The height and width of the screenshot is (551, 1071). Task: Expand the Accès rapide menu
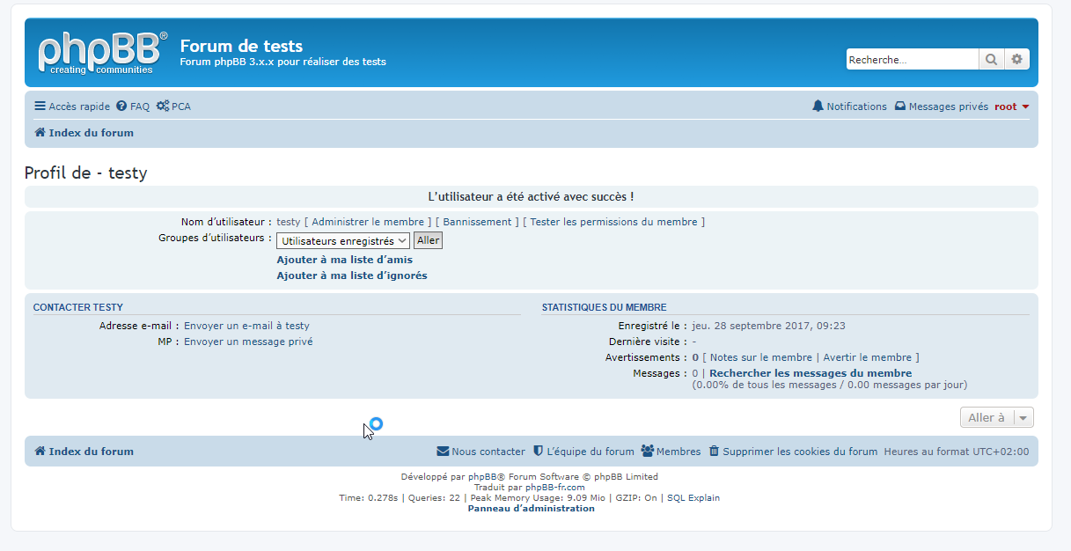72,107
